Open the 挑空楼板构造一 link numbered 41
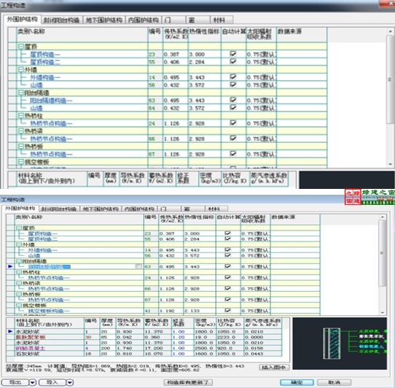395x388 pixels. click(48, 311)
